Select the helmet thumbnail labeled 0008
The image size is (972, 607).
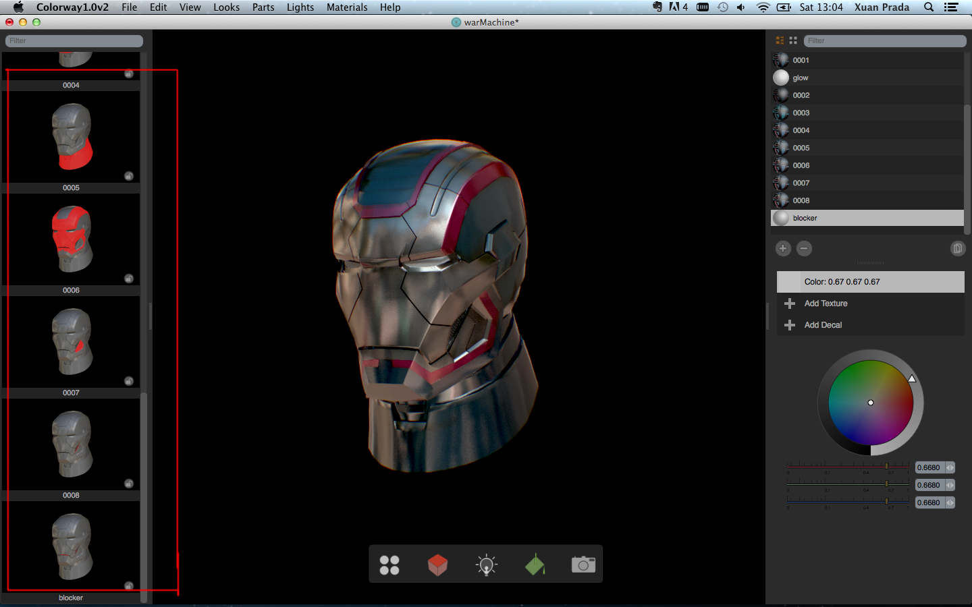(72, 444)
